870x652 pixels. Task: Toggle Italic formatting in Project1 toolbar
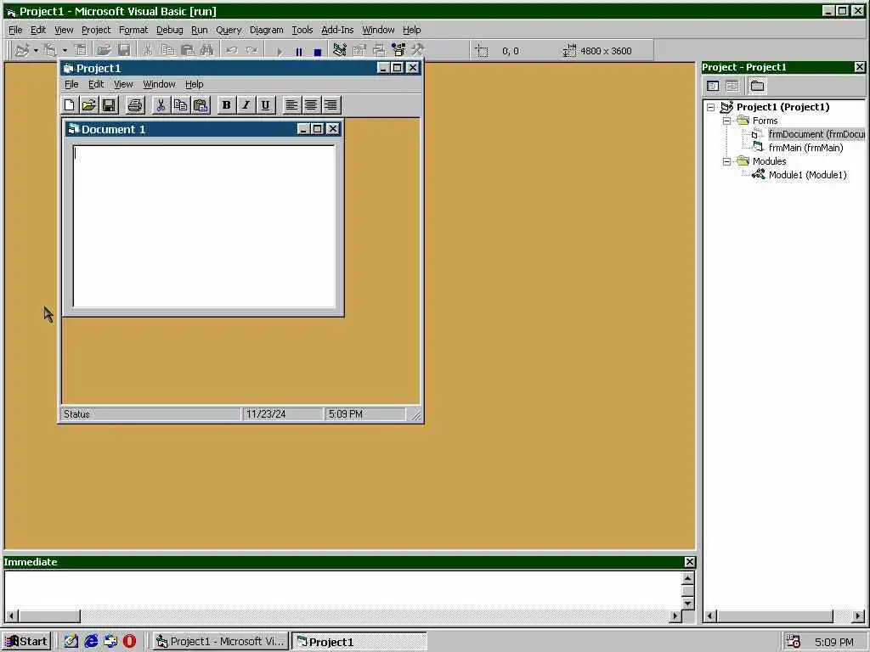[246, 104]
